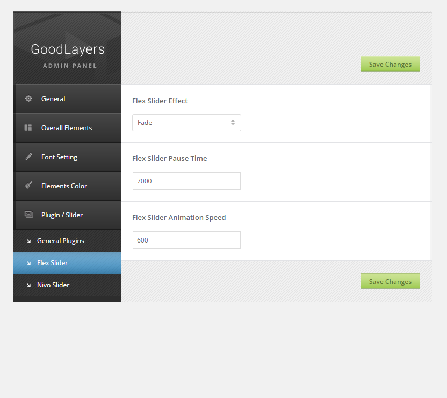Expand the Plugin / Slider menu section
447x398 pixels.
click(x=62, y=215)
